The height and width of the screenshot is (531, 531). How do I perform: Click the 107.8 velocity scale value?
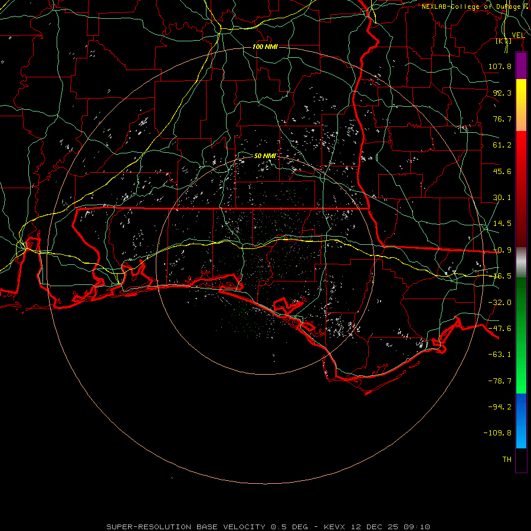point(500,66)
